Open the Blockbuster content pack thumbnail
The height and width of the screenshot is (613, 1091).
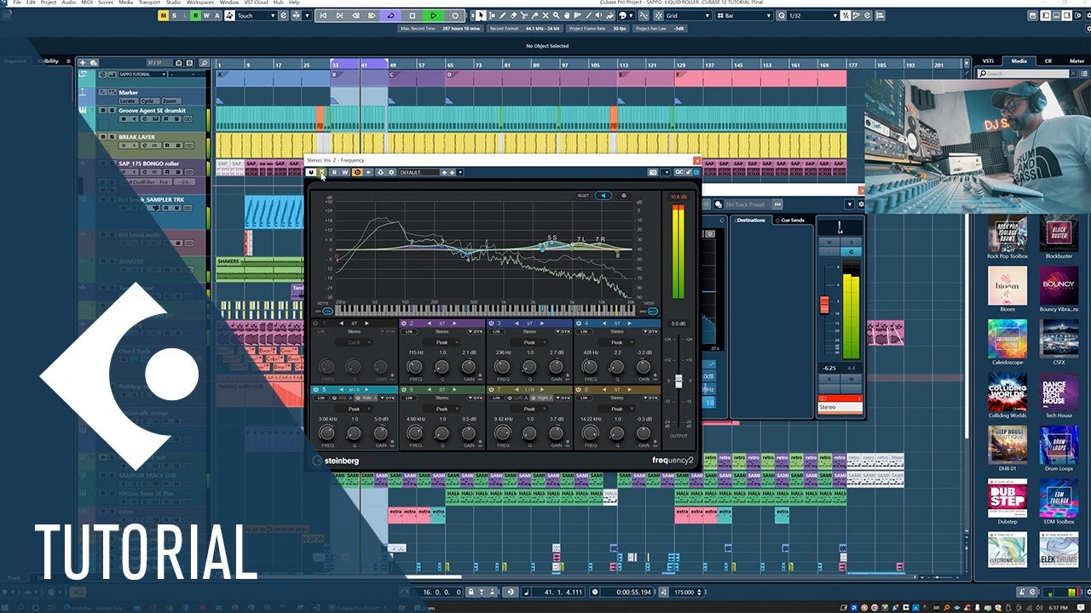[1059, 233]
